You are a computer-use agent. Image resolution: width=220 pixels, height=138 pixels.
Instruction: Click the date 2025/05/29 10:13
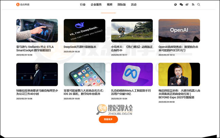pos(167,55)
